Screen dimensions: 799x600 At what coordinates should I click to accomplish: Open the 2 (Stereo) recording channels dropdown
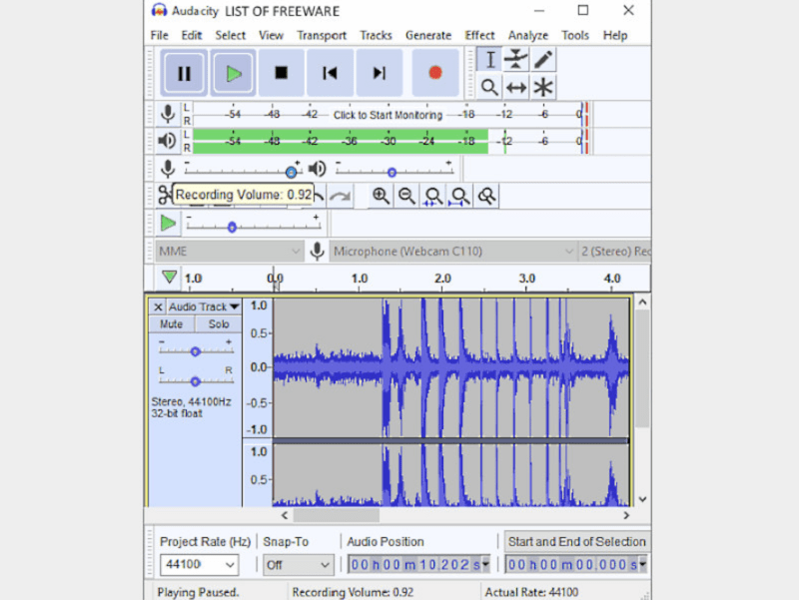[x=614, y=252]
